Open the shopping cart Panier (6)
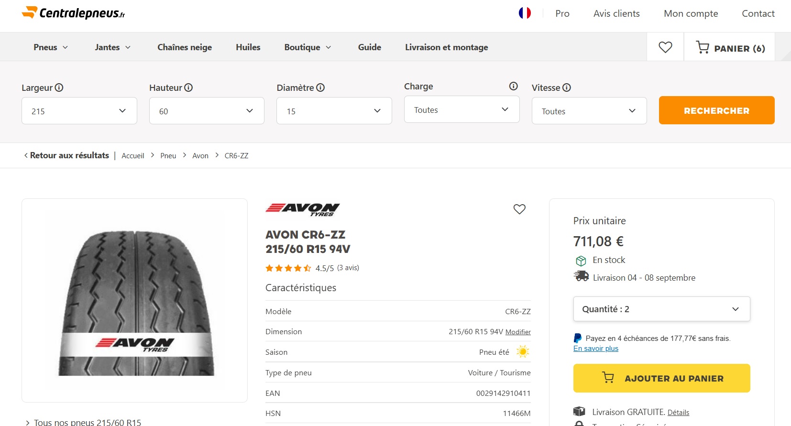The width and height of the screenshot is (791, 426). tap(730, 48)
